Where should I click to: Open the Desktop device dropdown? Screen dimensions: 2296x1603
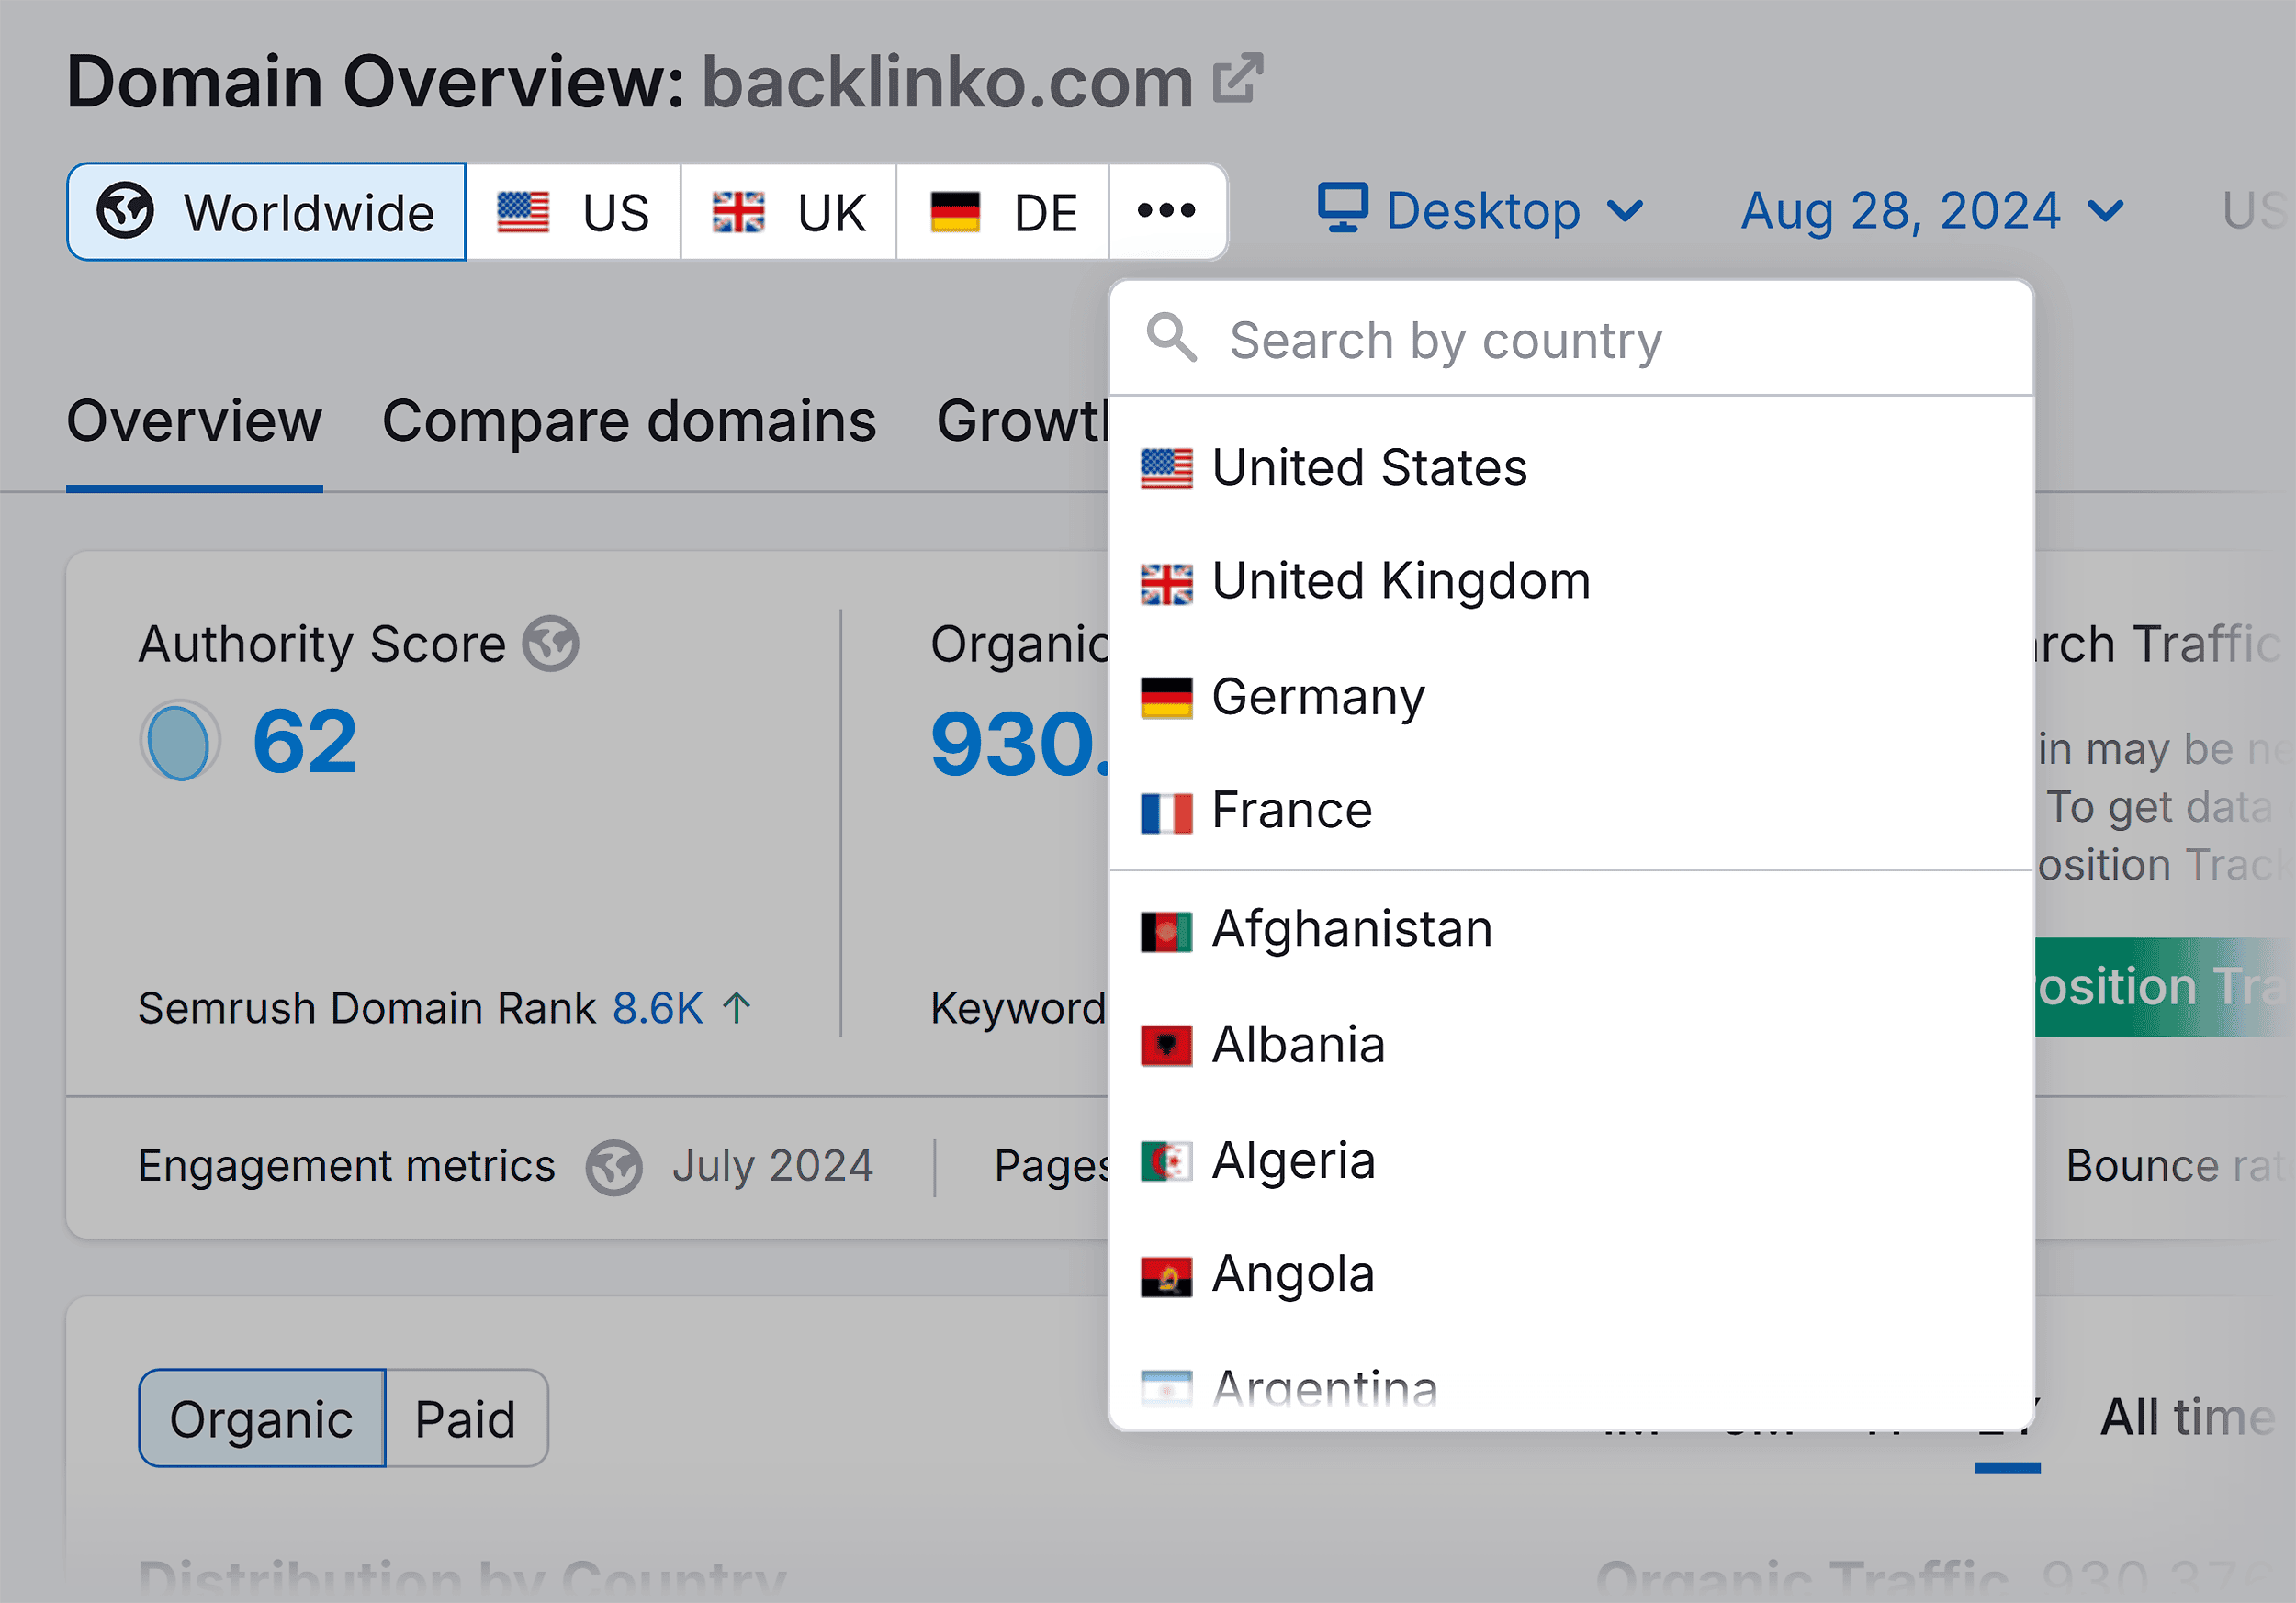(1480, 211)
